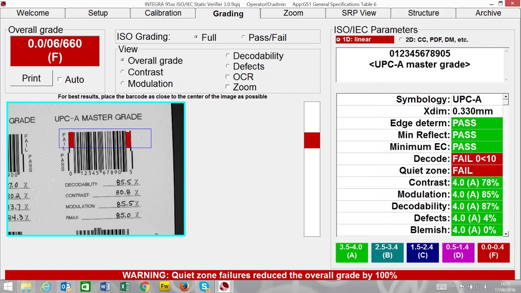Open Outlook from the taskbar

pyautogui.click(x=66, y=286)
